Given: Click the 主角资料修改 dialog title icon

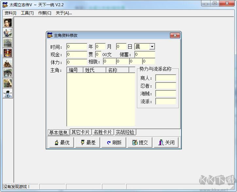Looking at the screenshot, I should click(x=50, y=35).
